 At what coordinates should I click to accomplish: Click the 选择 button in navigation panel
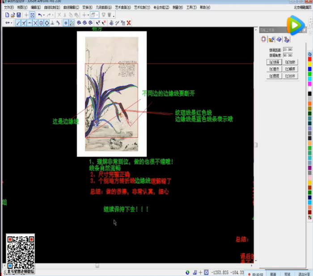(274, 62)
